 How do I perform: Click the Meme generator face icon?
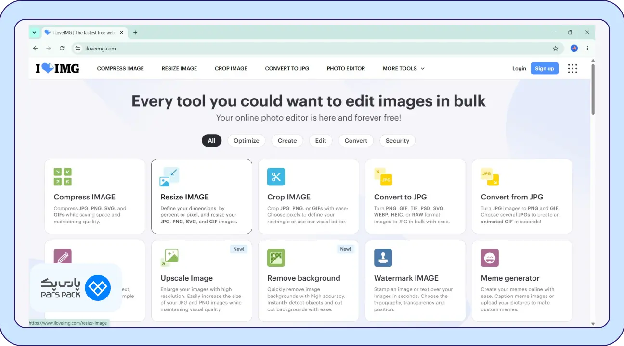point(490,258)
